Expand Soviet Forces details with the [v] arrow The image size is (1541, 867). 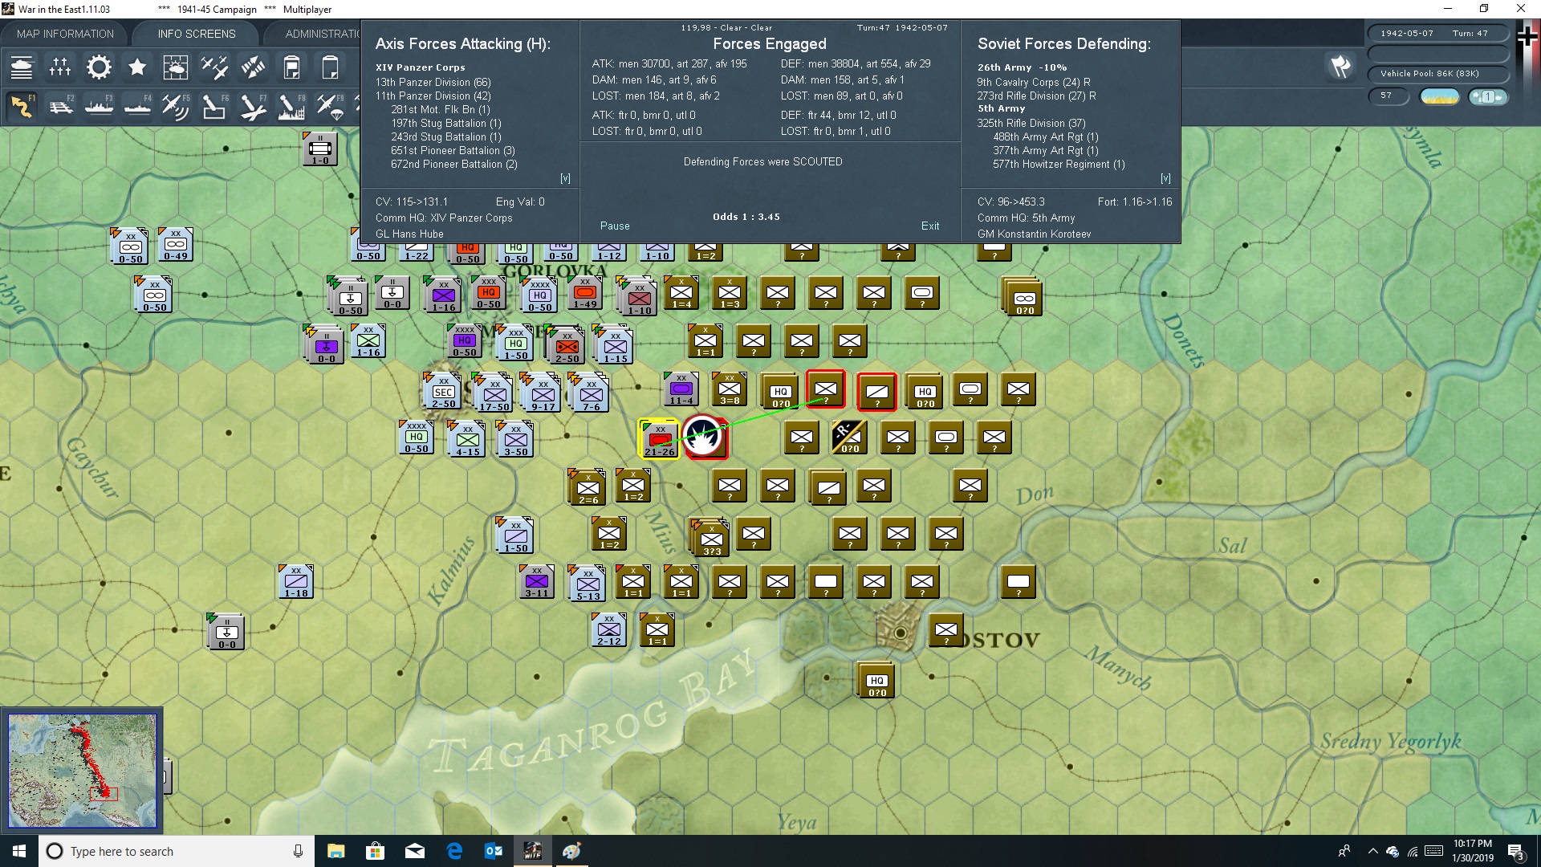click(x=1165, y=178)
